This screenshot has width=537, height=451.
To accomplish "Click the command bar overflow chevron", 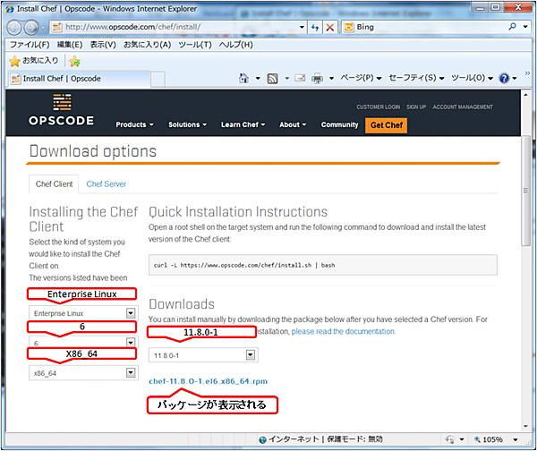I will pyautogui.click(x=527, y=73).
